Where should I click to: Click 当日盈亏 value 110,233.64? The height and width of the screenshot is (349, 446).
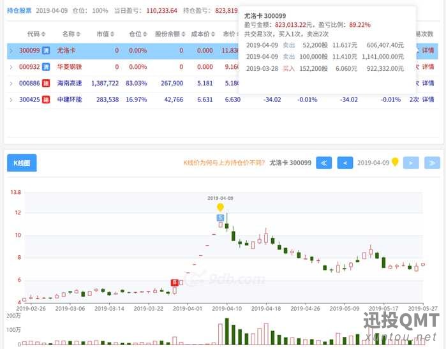161,11
